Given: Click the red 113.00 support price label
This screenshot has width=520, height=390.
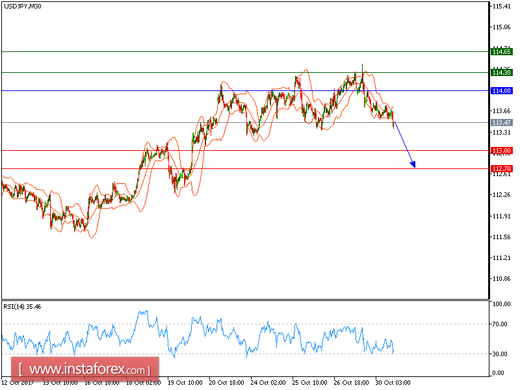Looking at the screenshot, I should tap(500, 150).
